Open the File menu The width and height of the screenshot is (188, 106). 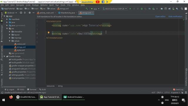click(x=2, y=5)
